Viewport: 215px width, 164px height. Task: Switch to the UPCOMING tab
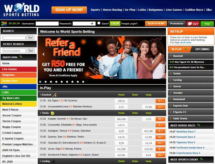point(202,49)
